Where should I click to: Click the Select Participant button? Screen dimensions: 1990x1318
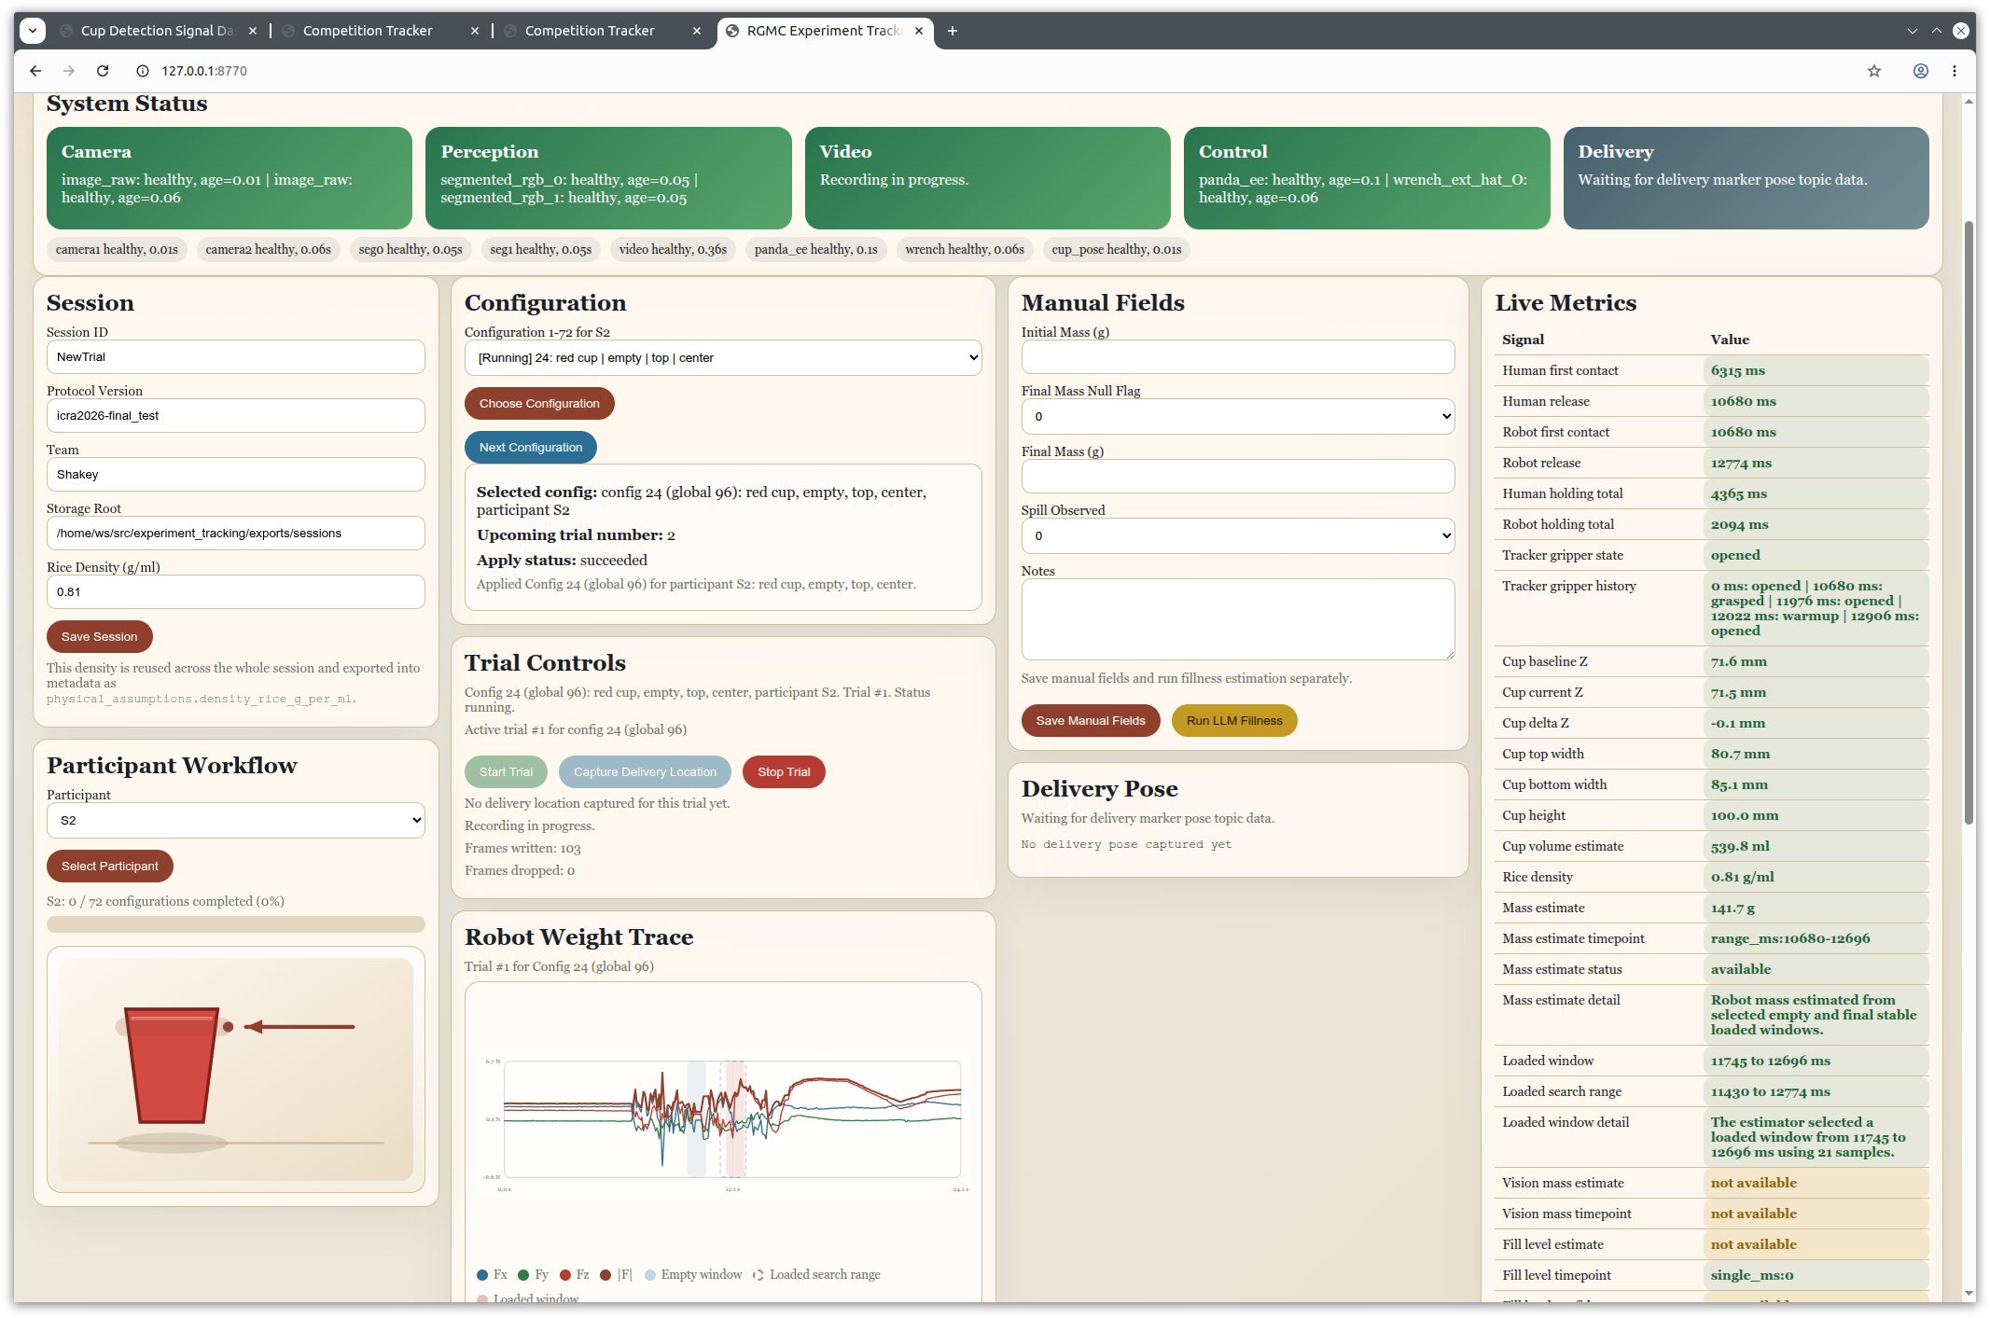pos(110,867)
